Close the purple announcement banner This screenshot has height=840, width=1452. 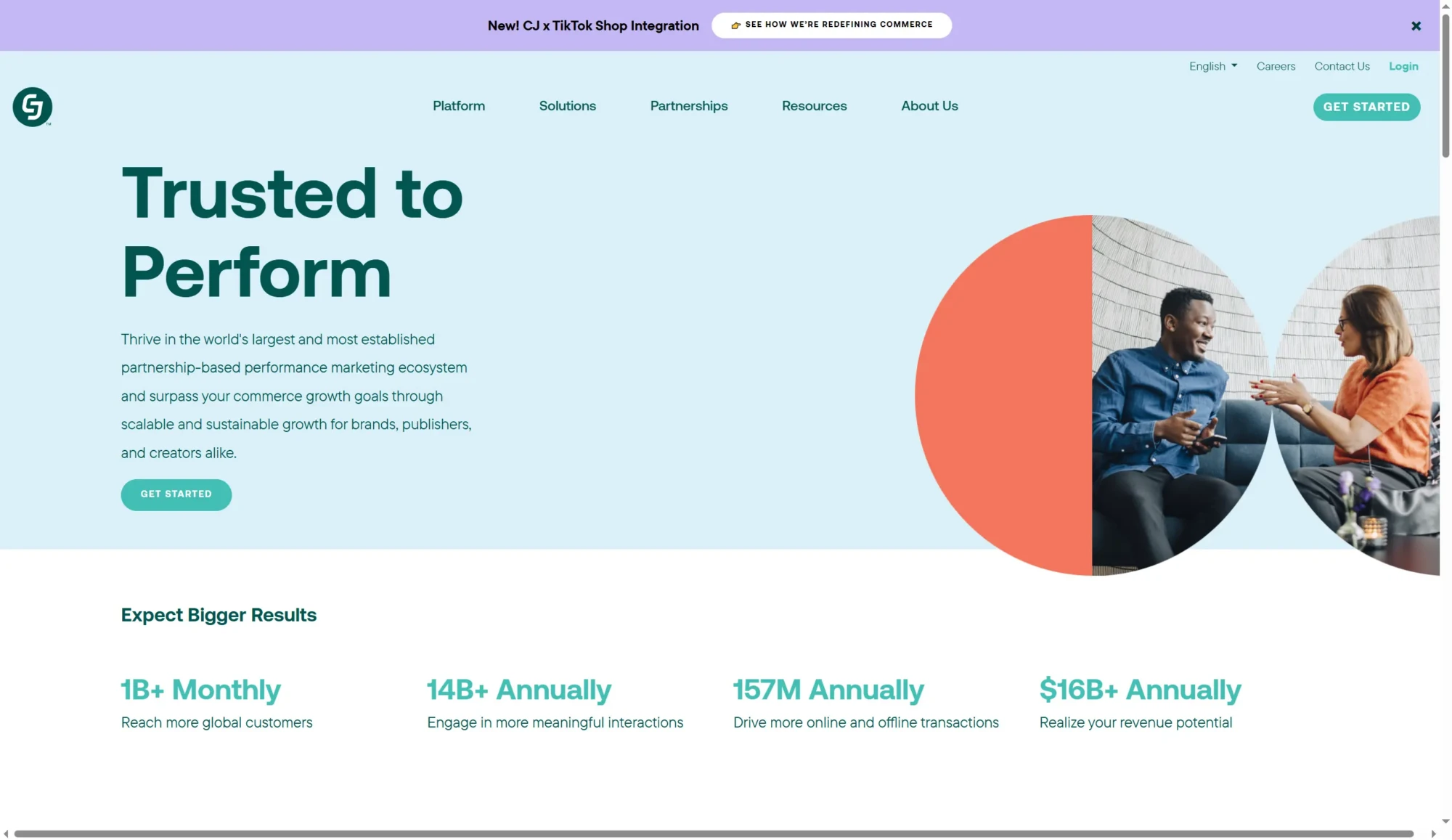1416,26
